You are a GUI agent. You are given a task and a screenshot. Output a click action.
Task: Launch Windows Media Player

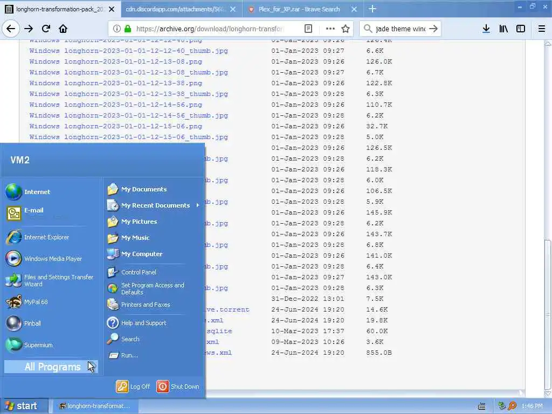tap(44, 259)
